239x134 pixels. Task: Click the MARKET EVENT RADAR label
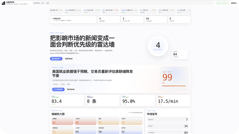pyautogui.click(x=57, y=33)
